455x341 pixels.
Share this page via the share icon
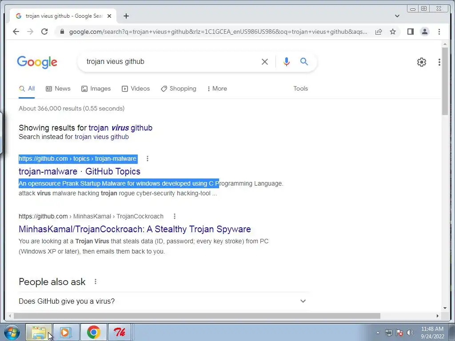click(379, 32)
